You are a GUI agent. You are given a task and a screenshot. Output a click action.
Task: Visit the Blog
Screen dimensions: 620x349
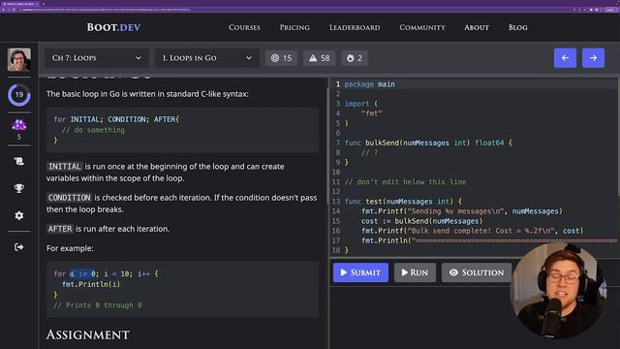[x=518, y=27]
